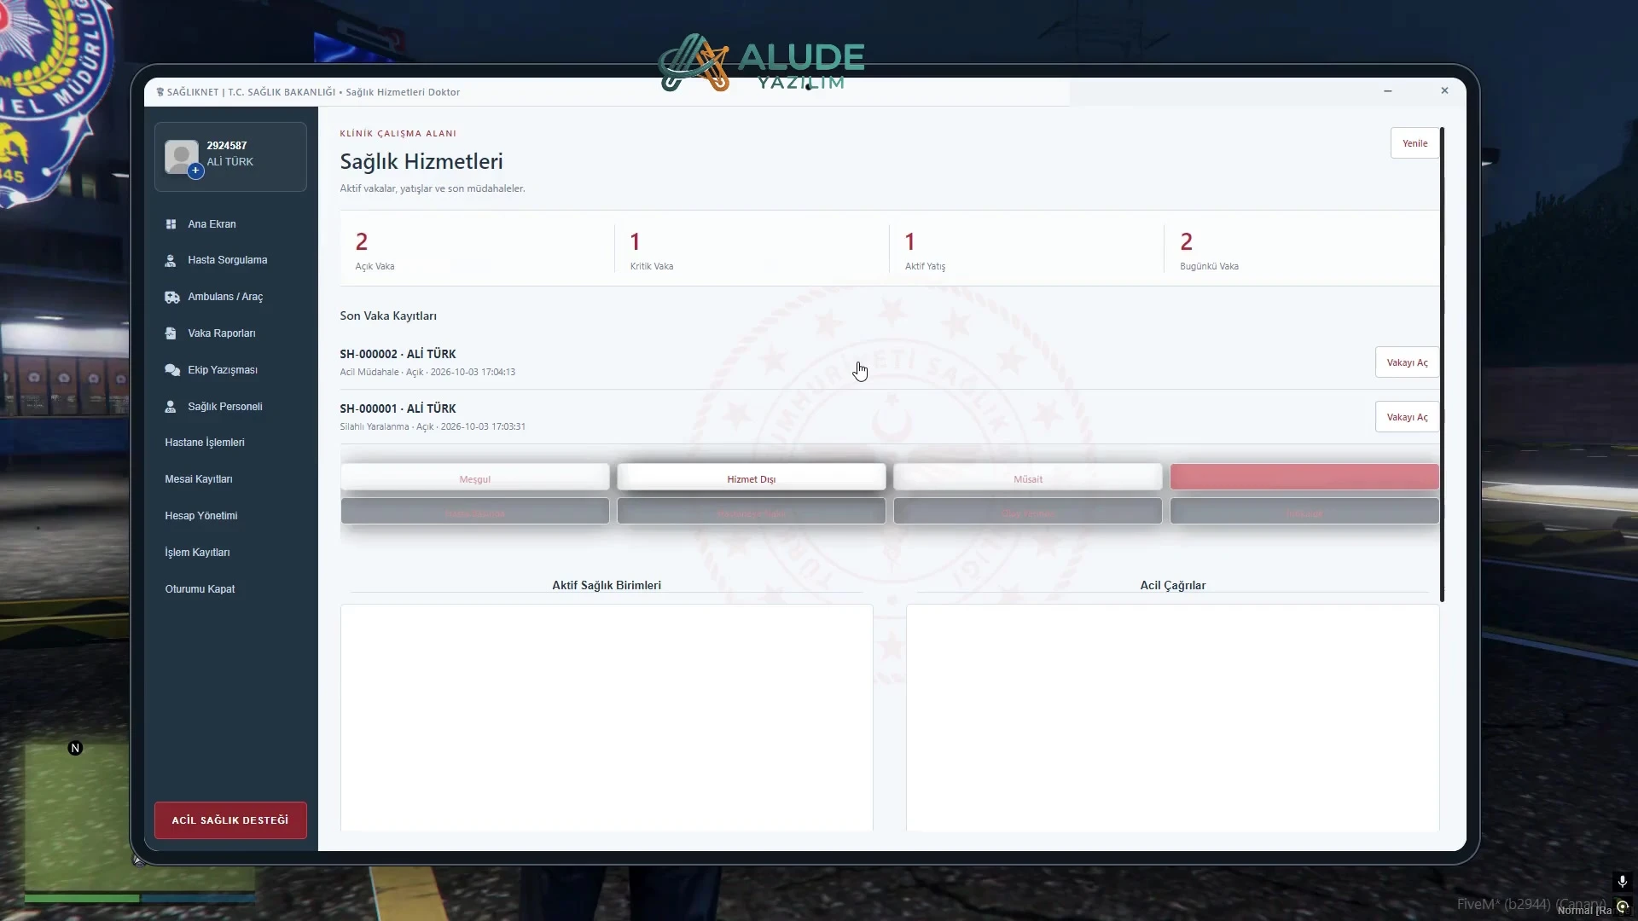1638x921 pixels.
Task: Click the Kritik Vaka count card
Action: pos(752,250)
